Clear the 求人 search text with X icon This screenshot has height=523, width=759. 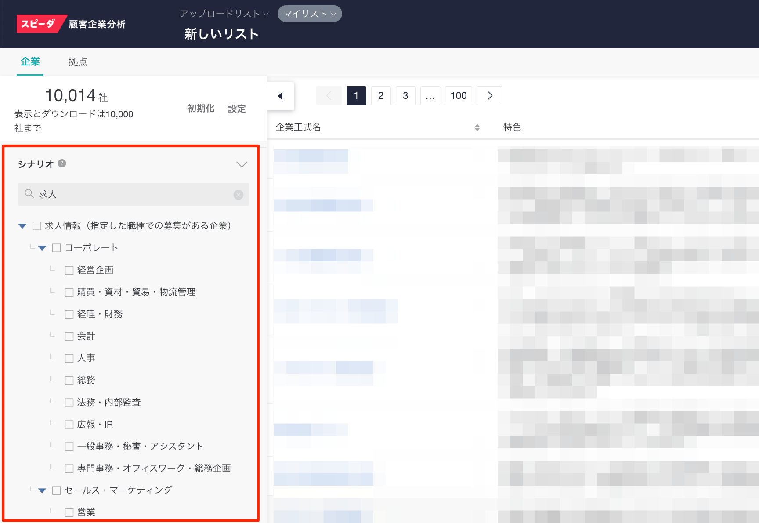[239, 195]
